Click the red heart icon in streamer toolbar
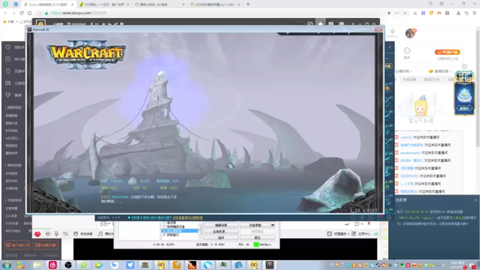The height and width of the screenshot is (270, 480). point(37,234)
